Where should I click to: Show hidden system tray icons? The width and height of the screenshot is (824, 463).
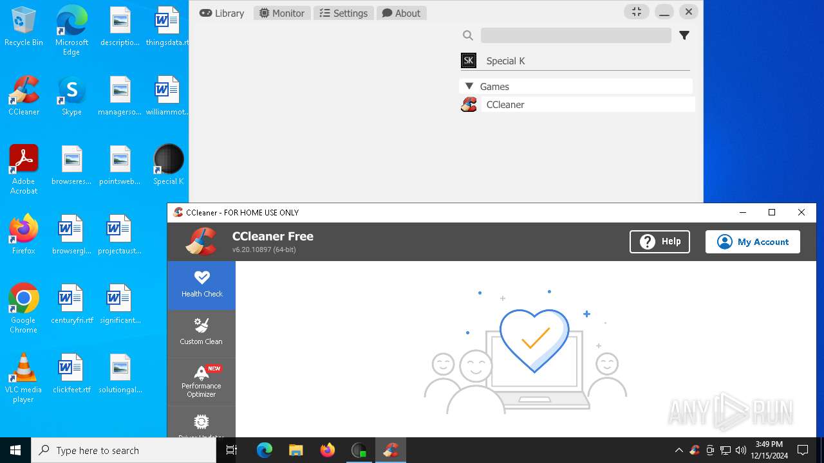679,450
